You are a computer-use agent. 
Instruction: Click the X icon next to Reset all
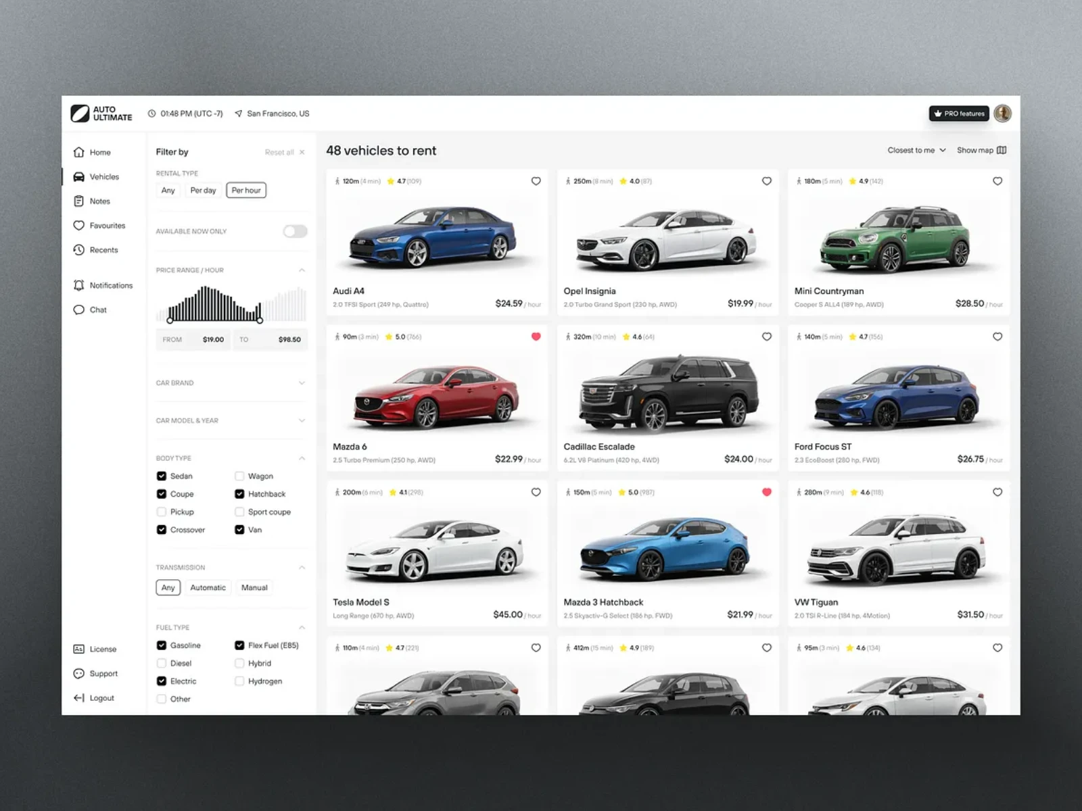coord(302,152)
